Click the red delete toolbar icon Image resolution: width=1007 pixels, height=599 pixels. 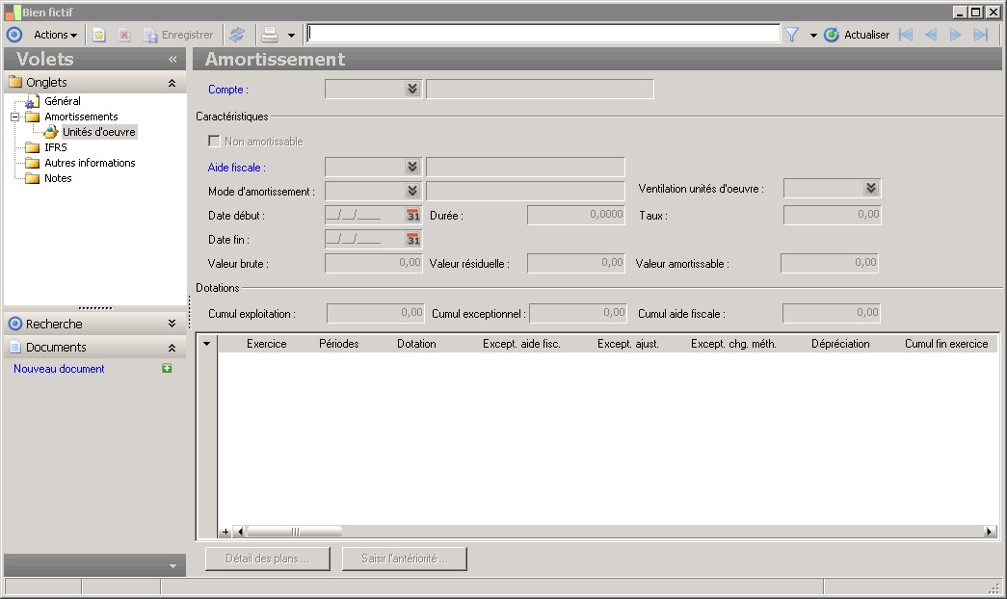click(124, 35)
